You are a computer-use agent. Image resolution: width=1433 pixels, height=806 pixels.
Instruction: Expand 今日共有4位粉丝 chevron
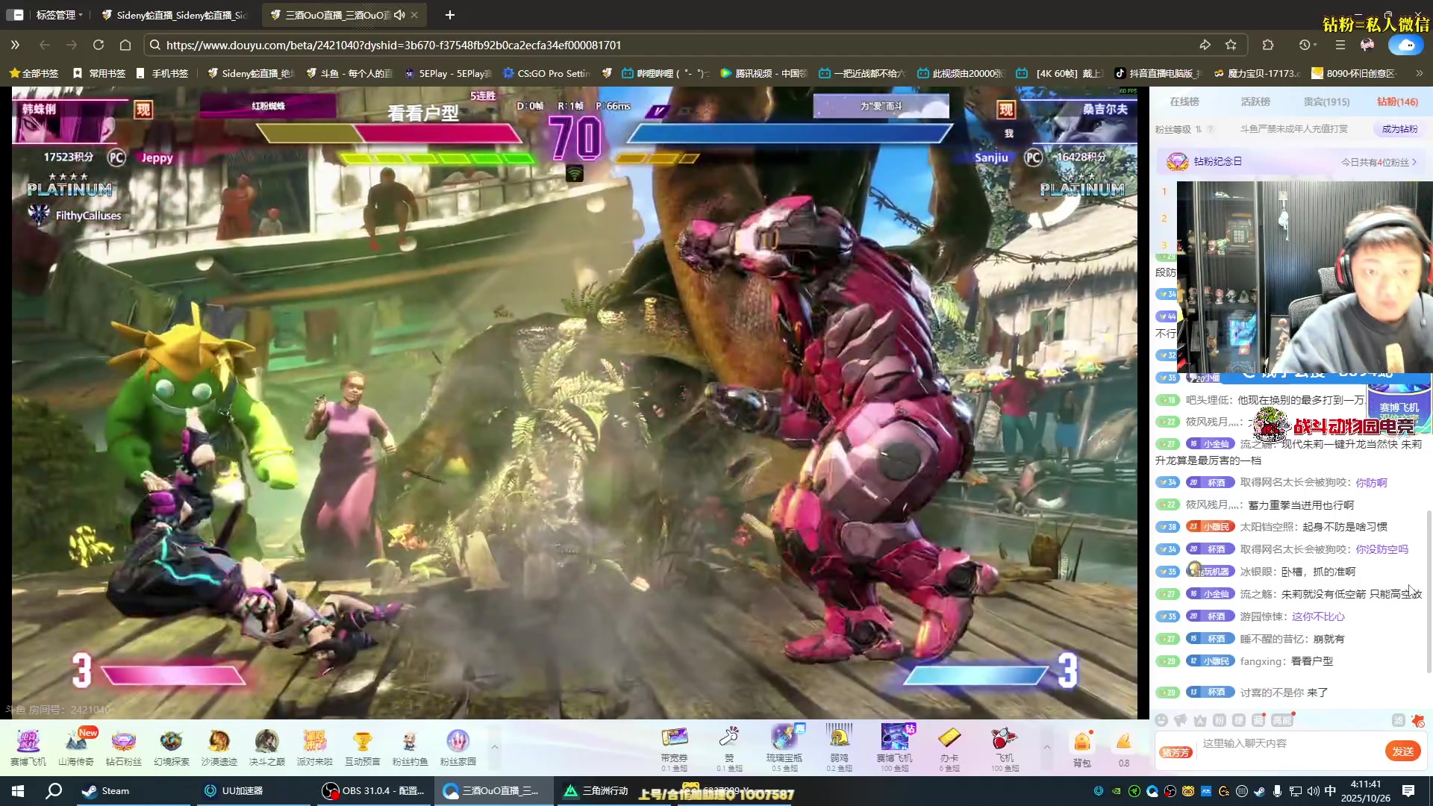point(1414,162)
